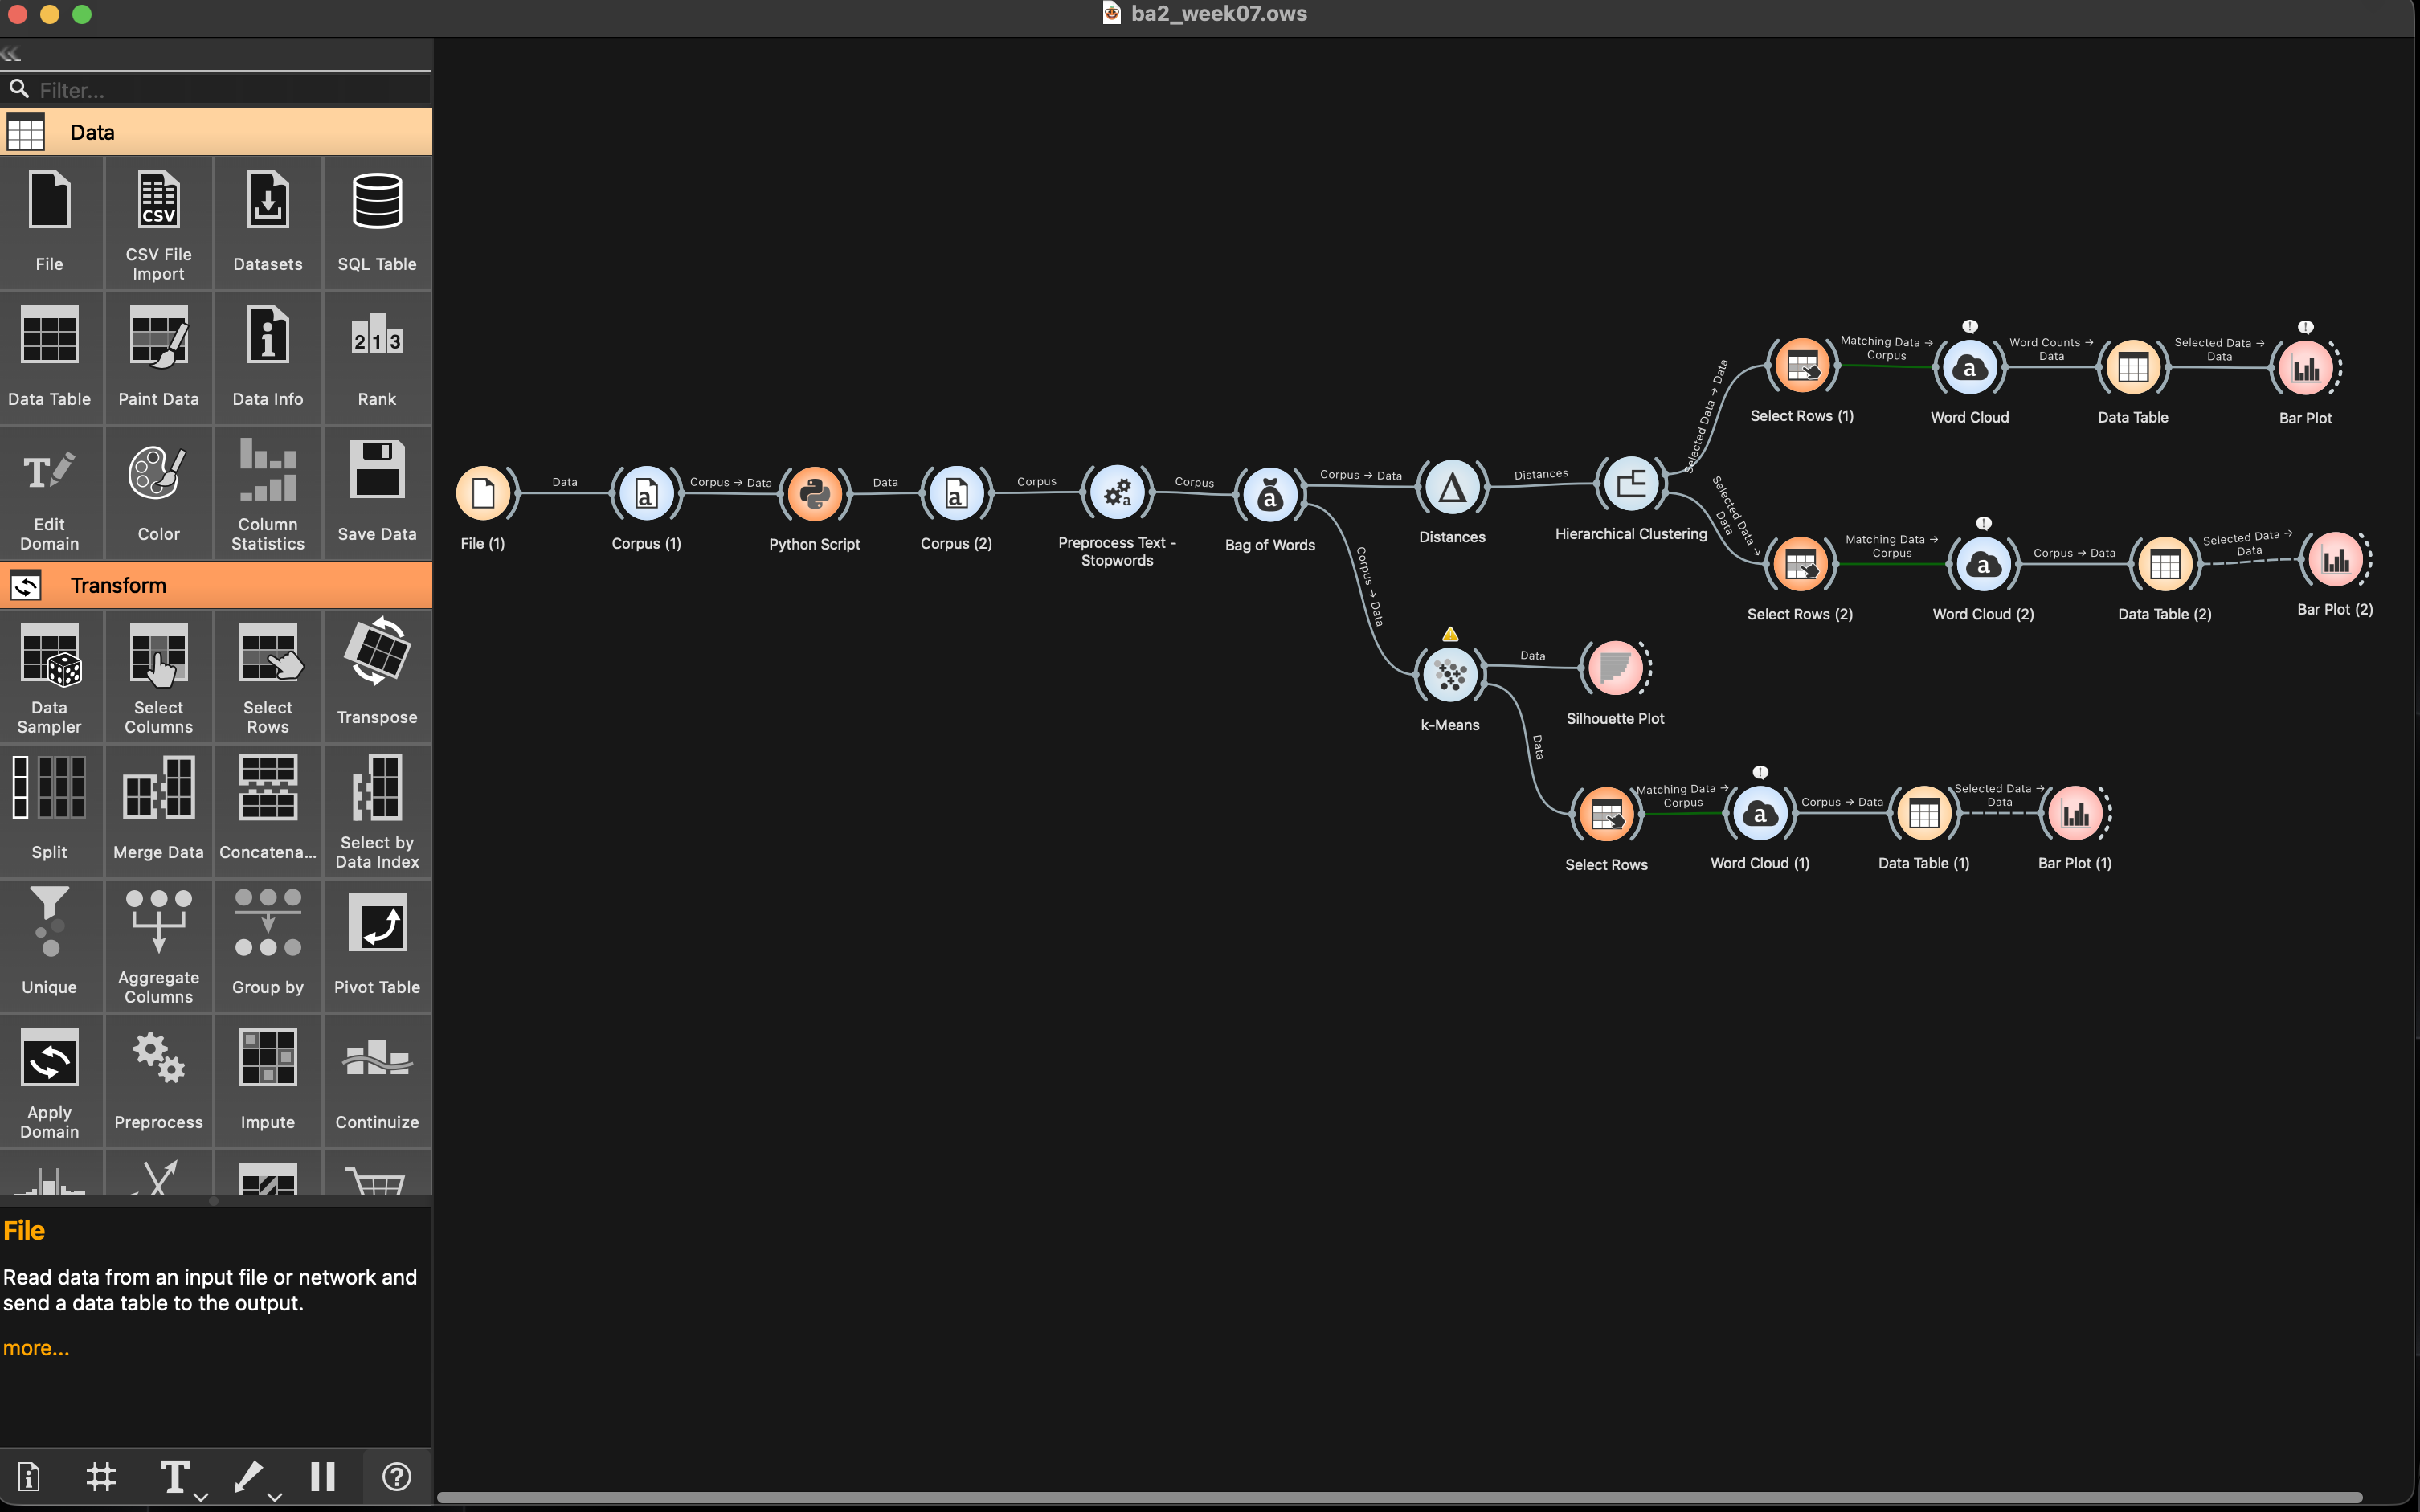Select the Hierarchical Clustering node

tap(1631, 485)
